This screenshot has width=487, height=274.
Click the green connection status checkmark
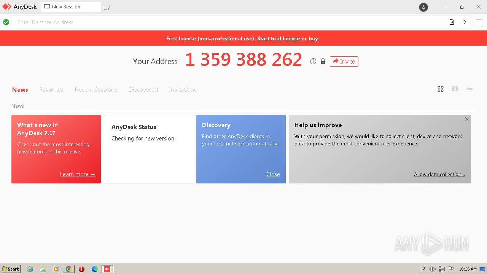click(6, 22)
